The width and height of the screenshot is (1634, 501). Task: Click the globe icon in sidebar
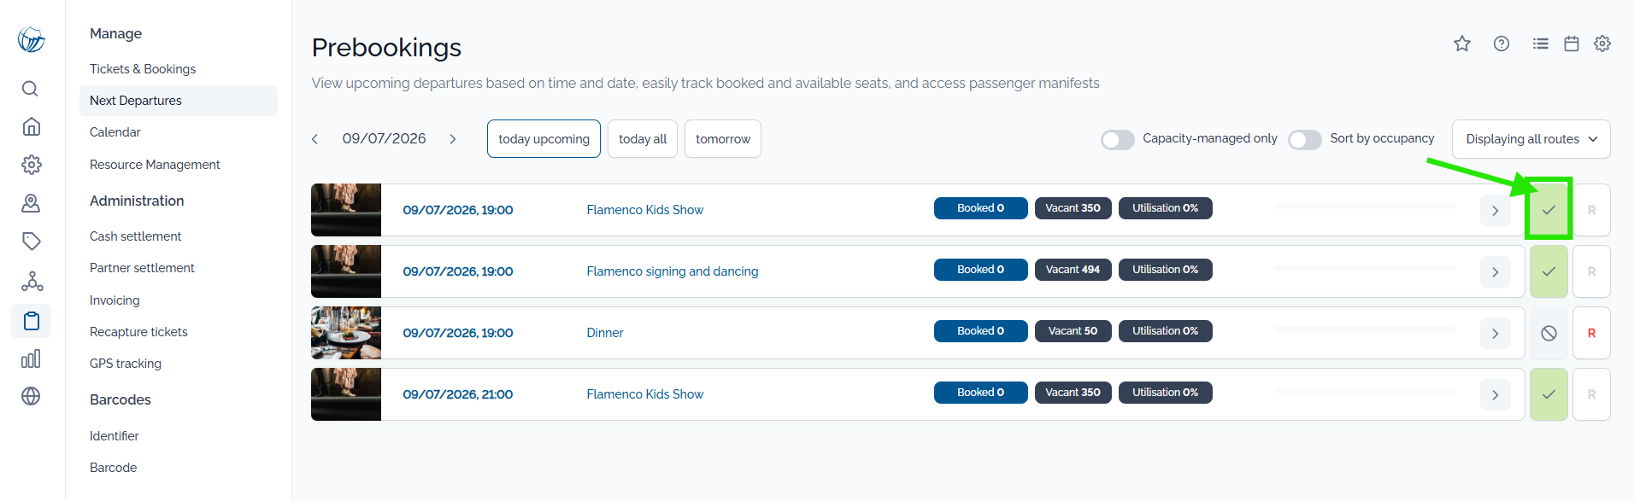pyautogui.click(x=31, y=396)
